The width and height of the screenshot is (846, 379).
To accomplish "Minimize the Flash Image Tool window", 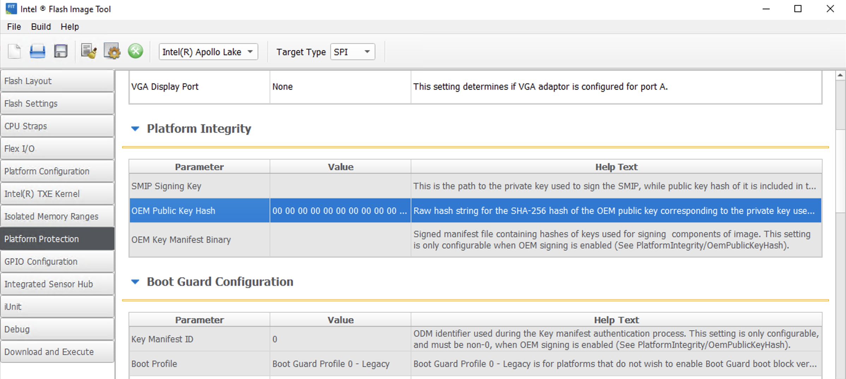I will (x=766, y=9).
